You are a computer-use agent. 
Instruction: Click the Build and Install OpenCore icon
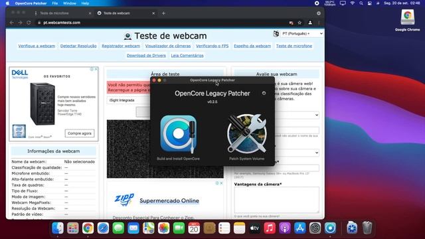click(179, 133)
